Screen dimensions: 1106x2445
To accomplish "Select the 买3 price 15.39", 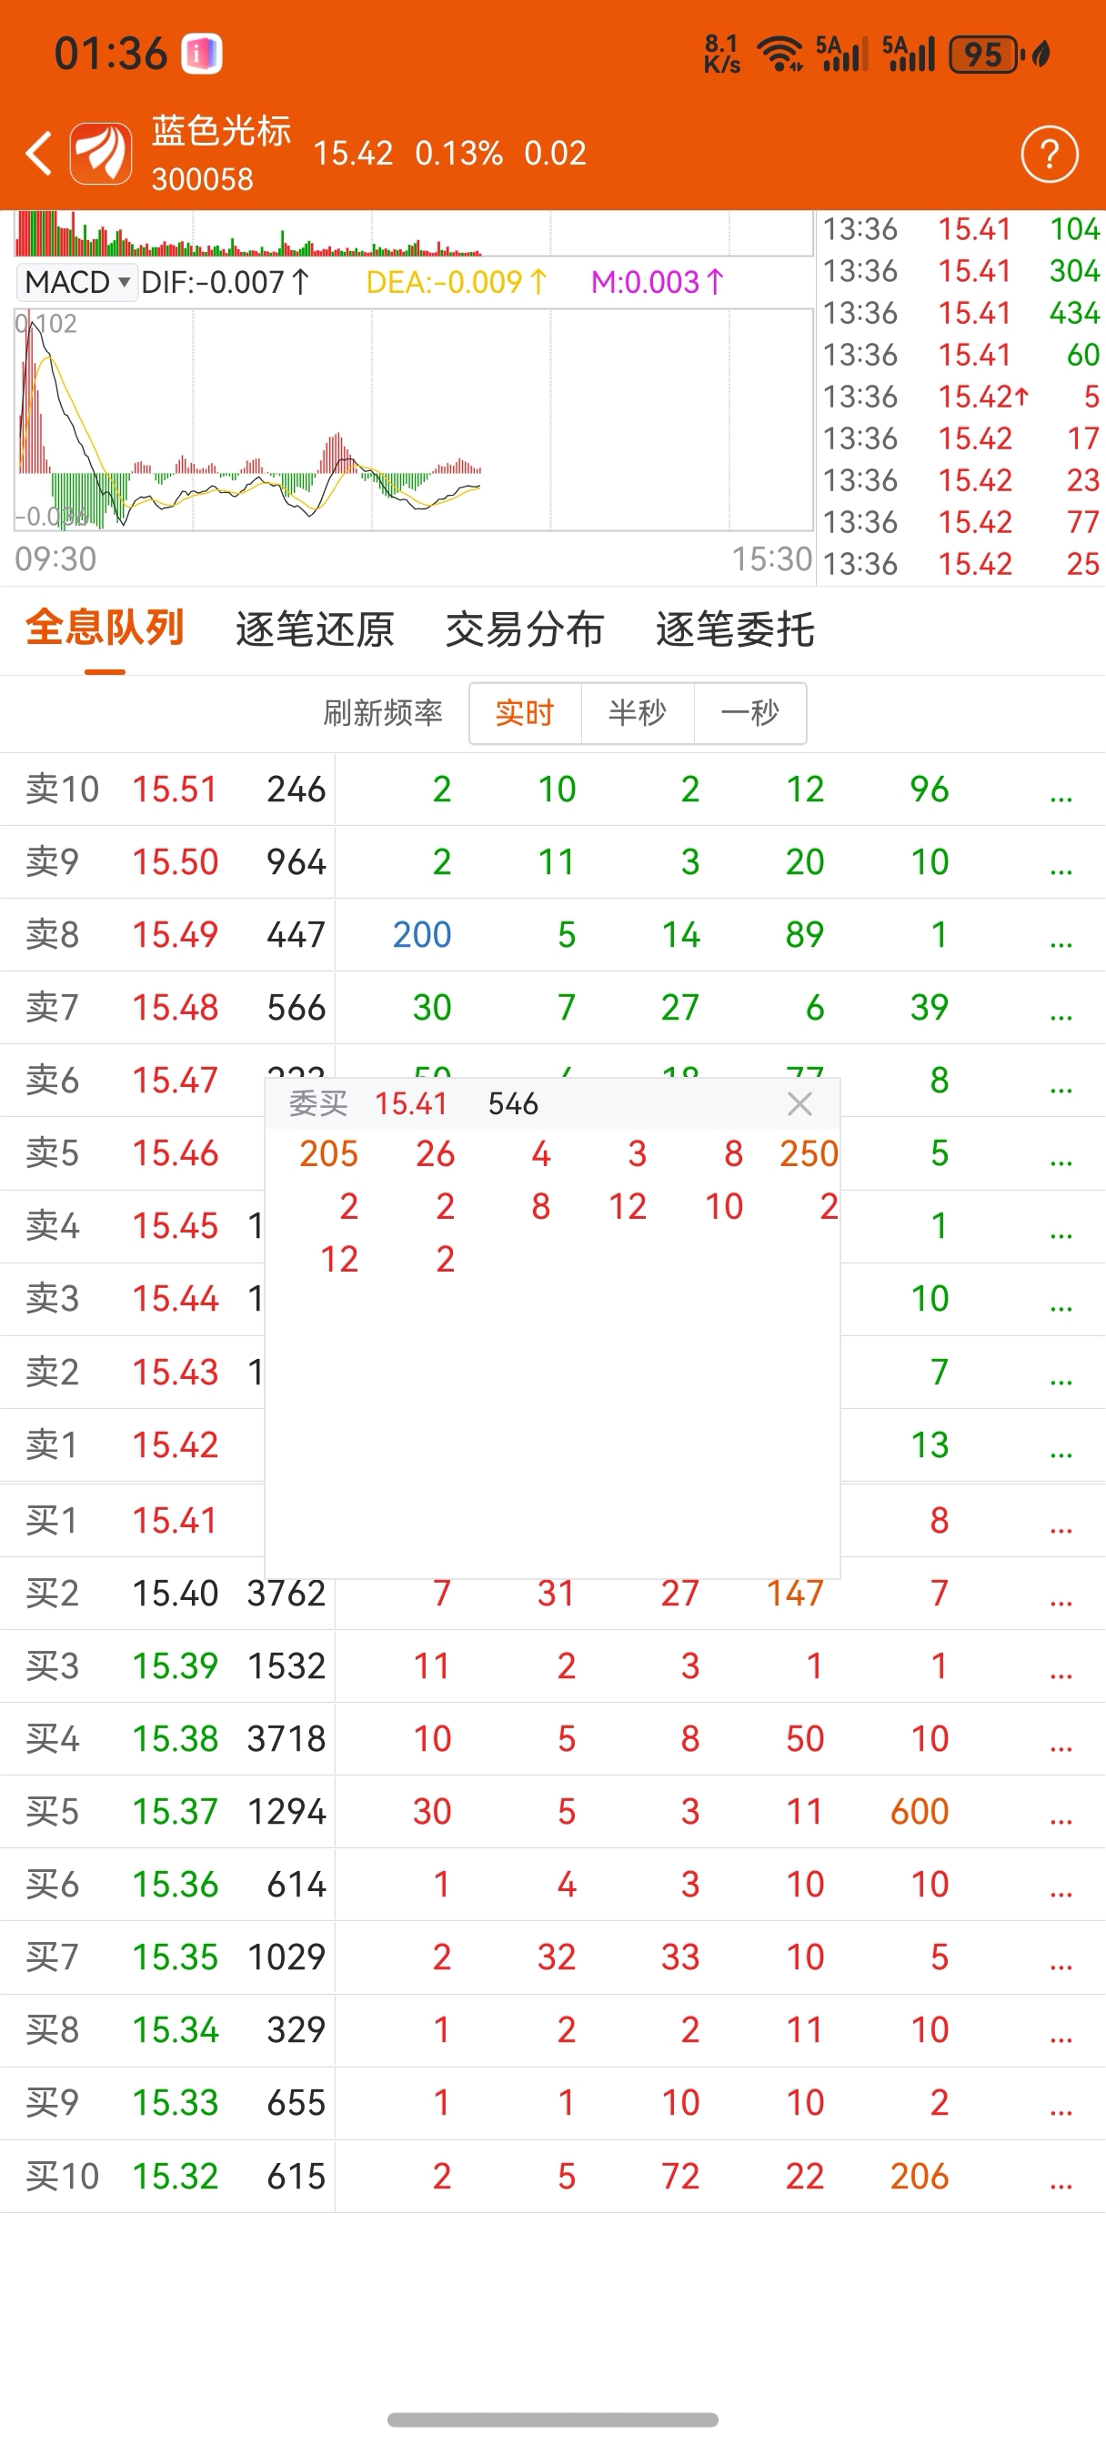I will coord(175,1665).
